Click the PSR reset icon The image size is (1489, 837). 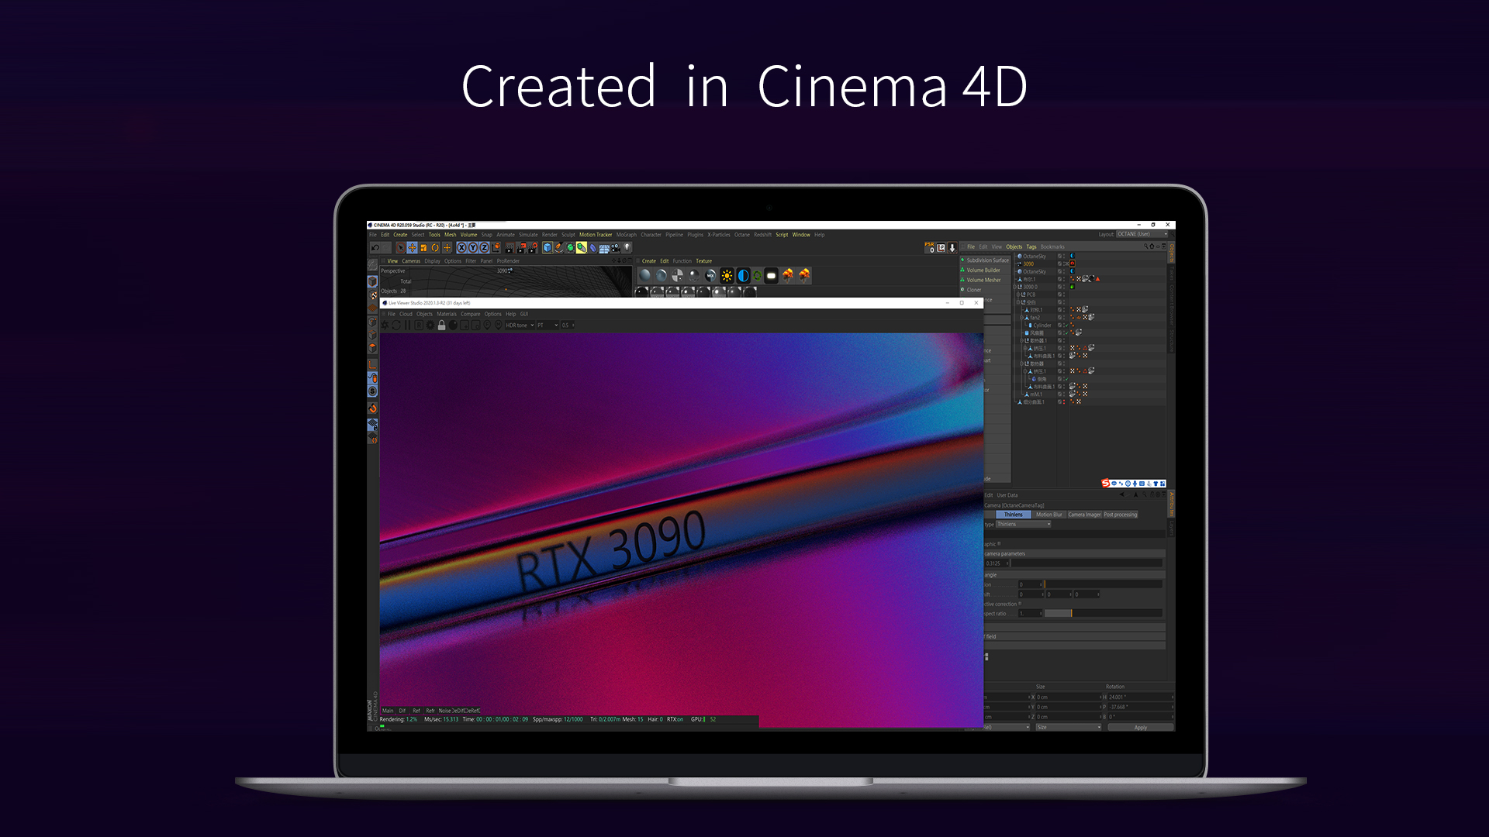tap(930, 247)
